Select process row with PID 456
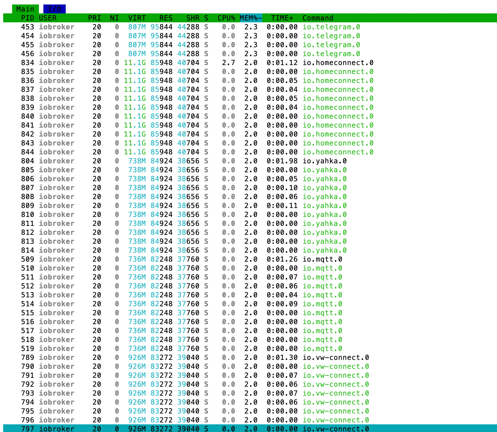 (x=250, y=54)
